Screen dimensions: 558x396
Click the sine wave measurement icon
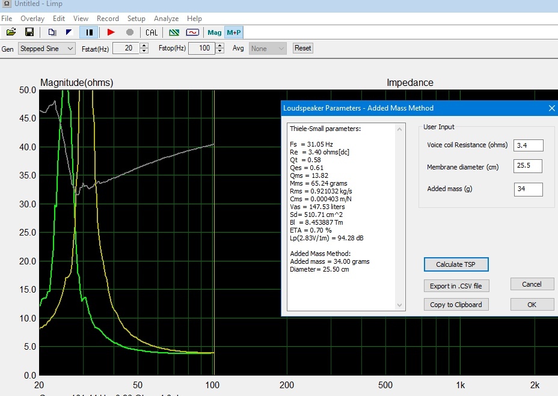click(x=192, y=32)
